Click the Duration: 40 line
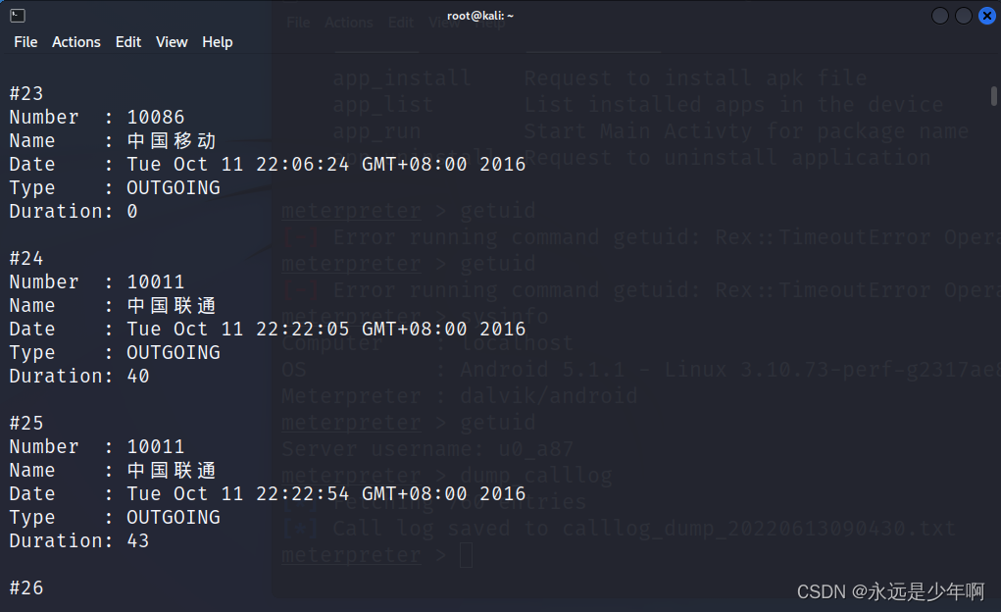The image size is (1001, 612). tap(79, 377)
